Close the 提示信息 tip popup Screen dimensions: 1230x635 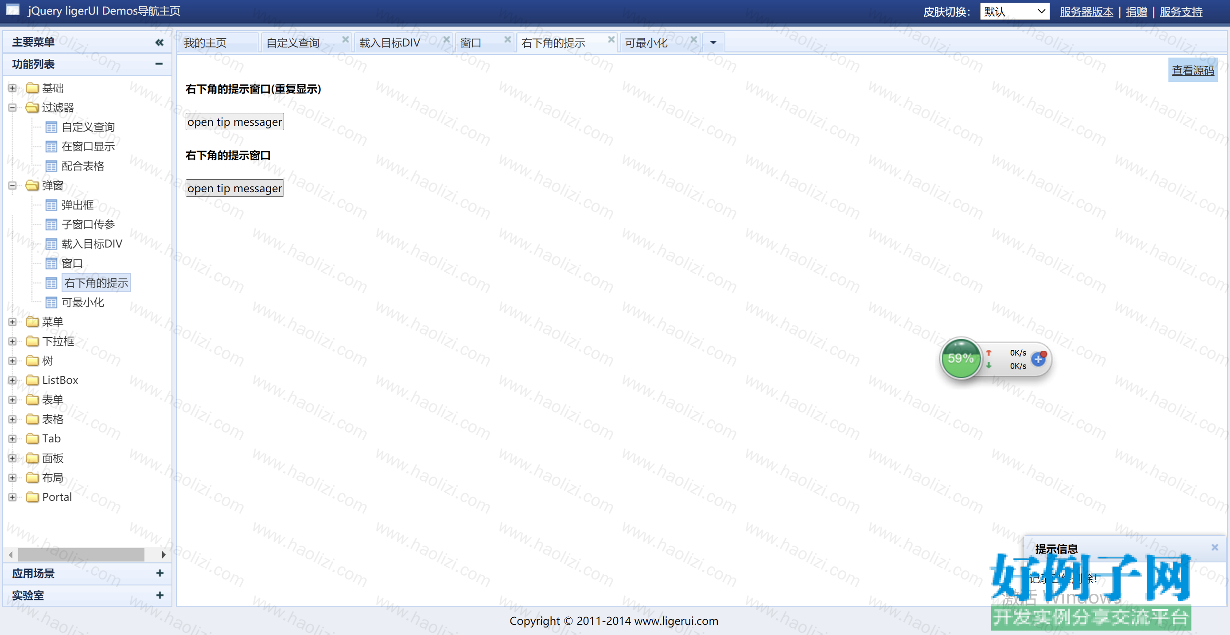click(1215, 547)
